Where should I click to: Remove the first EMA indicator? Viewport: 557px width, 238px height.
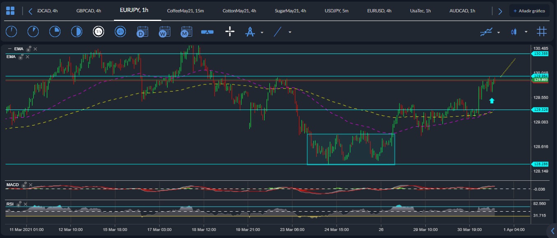click(x=35, y=49)
